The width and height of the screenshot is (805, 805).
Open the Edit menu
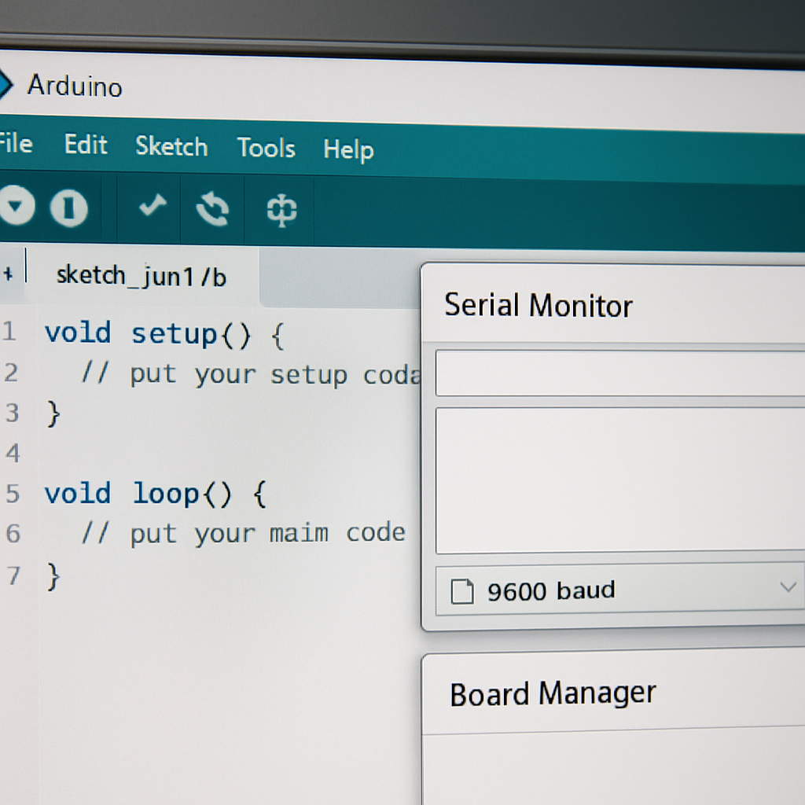(85, 145)
